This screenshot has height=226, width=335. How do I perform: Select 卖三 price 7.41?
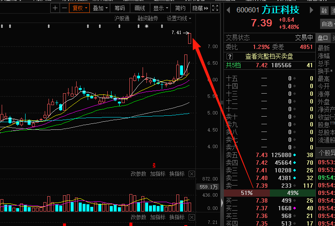[262, 171]
